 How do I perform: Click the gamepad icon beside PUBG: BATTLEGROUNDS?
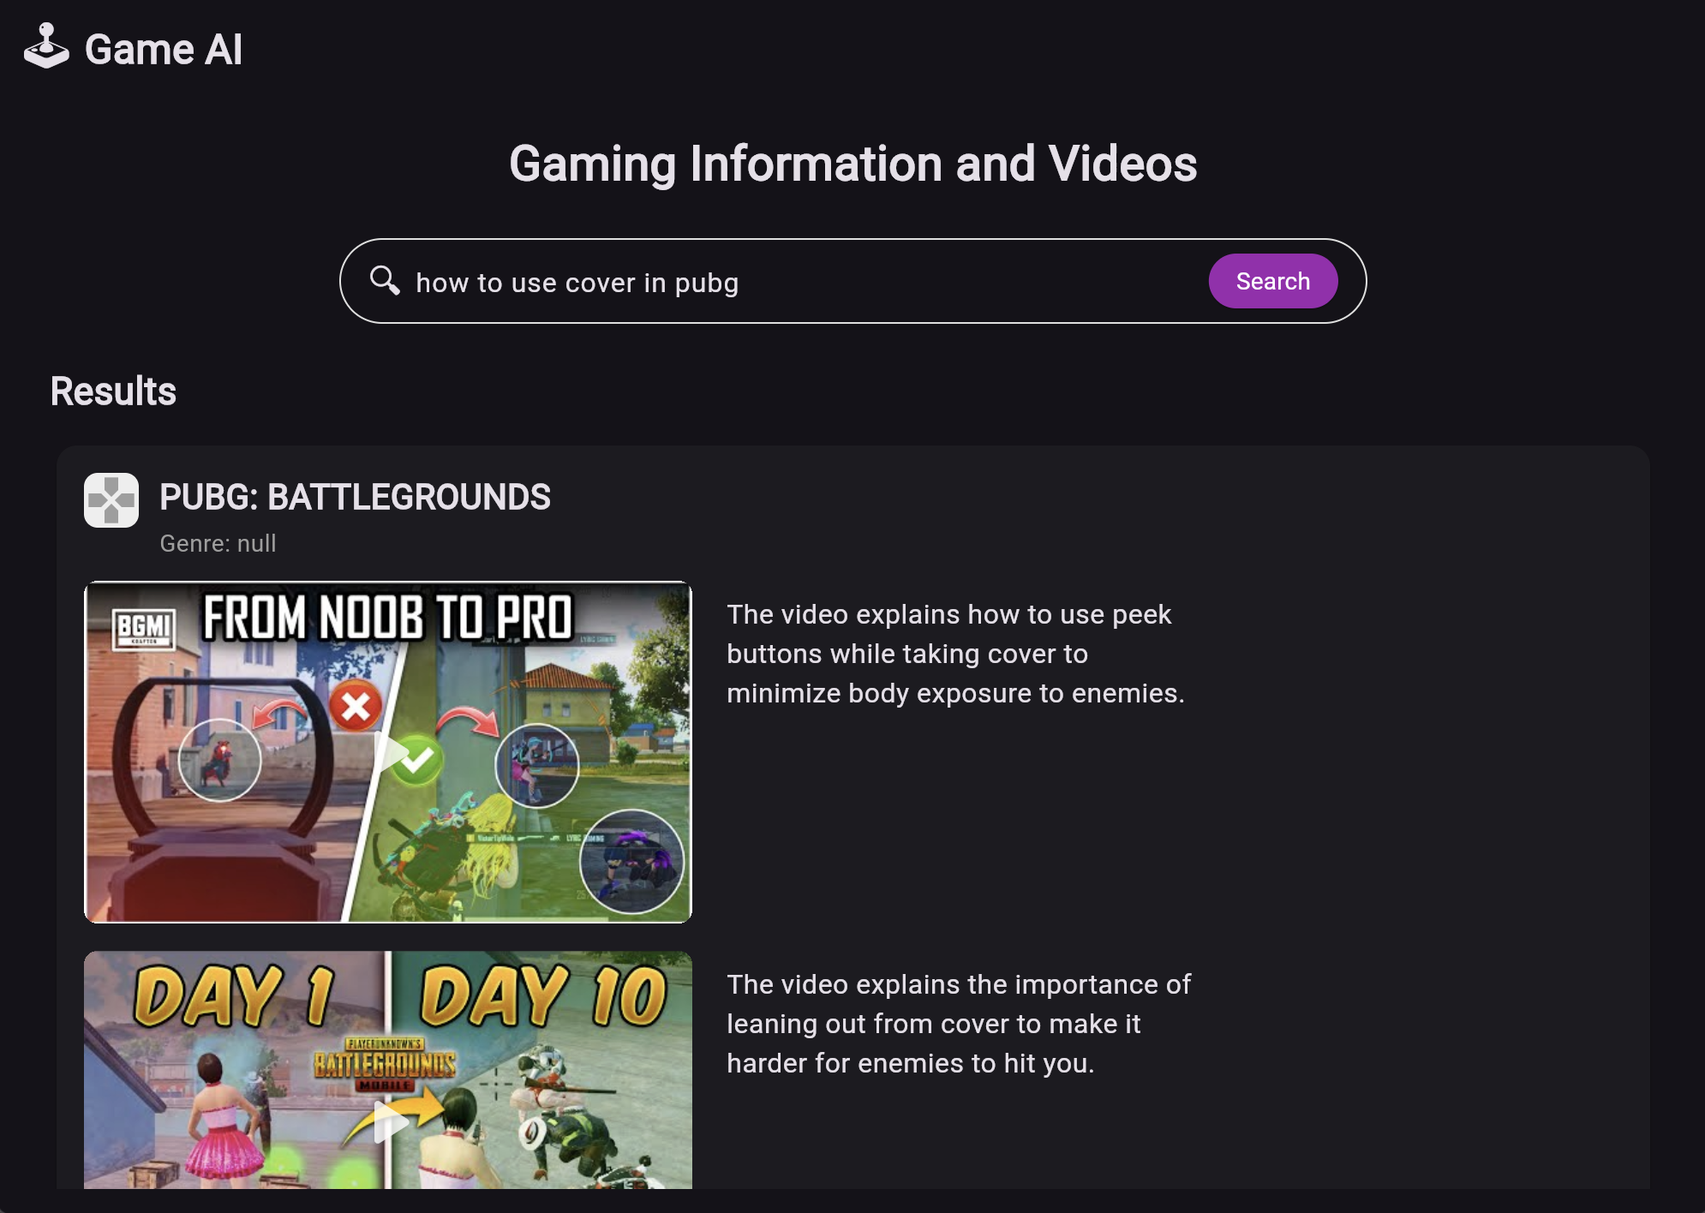click(x=111, y=500)
